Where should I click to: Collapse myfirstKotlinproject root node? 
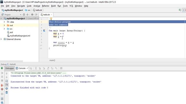(x=1, y=18)
